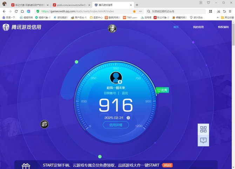
Task: Click the user profile avatar in gauge
Action: tap(116, 78)
